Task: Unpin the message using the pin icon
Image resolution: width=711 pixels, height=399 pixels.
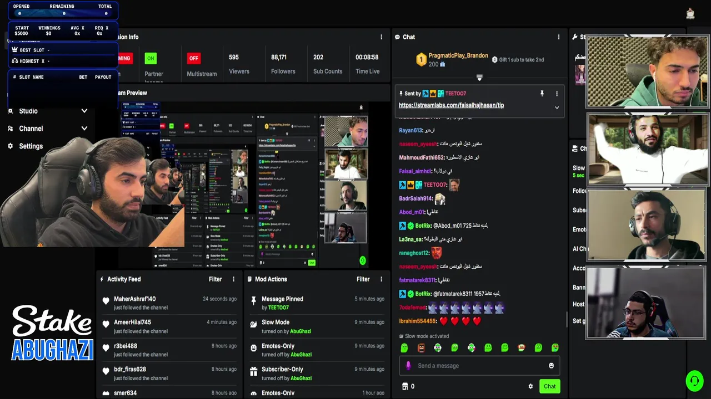Action: coord(542,94)
